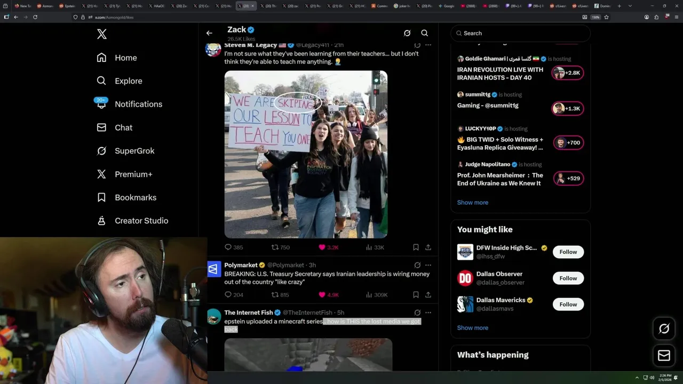Open Home from the sidebar
The image size is (683, 384).
coord(117,58)
